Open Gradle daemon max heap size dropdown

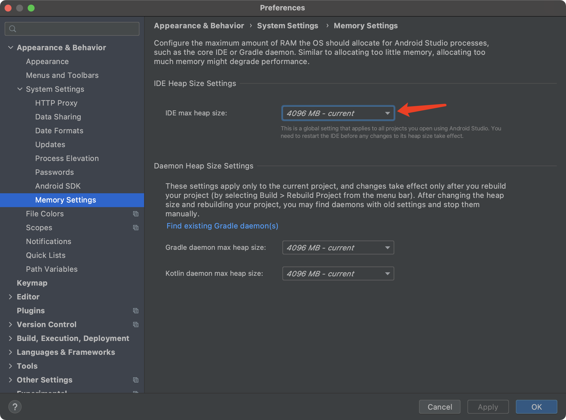(338, 247)
